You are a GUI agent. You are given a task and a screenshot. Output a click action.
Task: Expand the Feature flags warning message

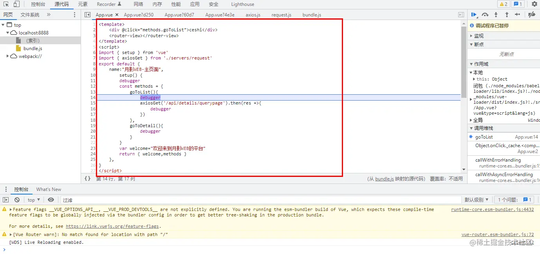tap(11, 209)
